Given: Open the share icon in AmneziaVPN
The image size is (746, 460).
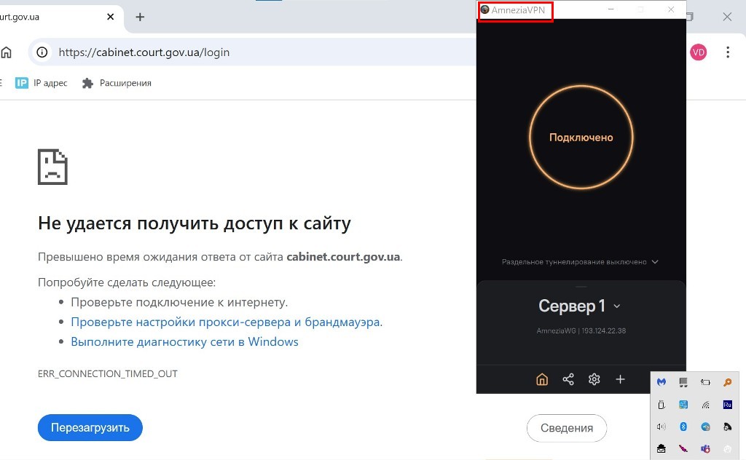Looking at the screenshot, I should click(x=568, y=379).
